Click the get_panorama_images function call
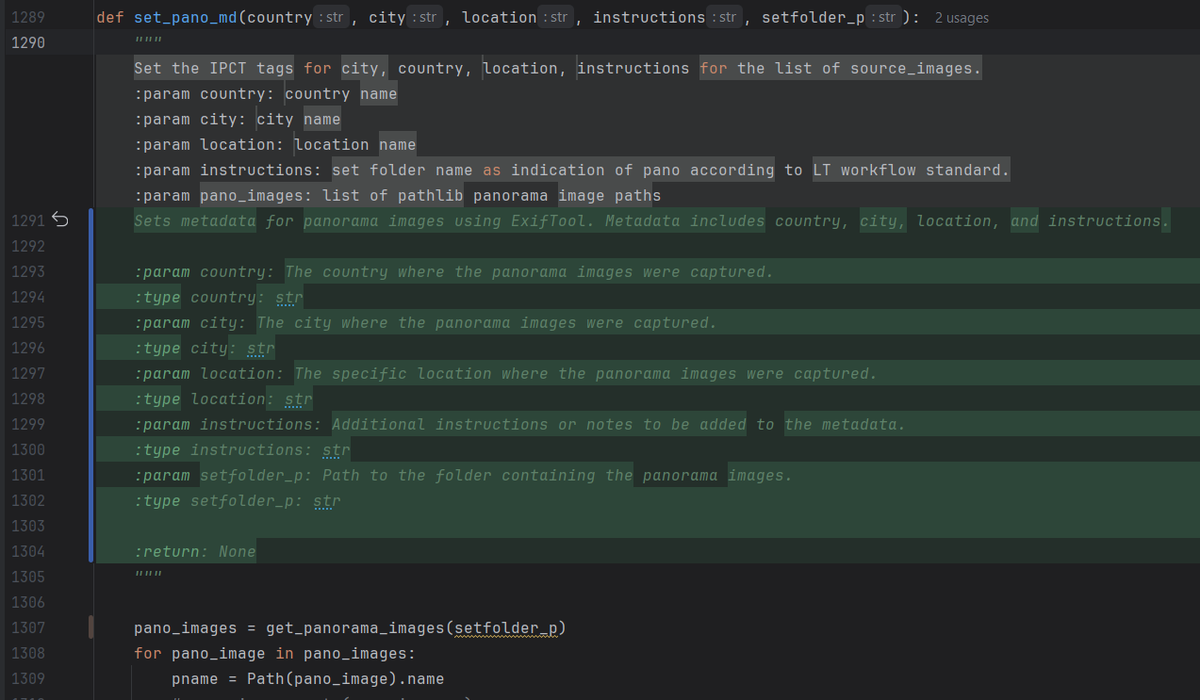The image size is (1200, 700). (355, 628)
